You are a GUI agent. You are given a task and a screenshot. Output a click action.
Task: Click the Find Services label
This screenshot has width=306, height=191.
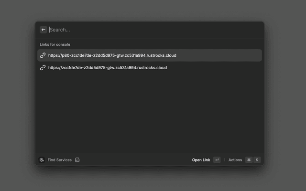pos(59,160)
